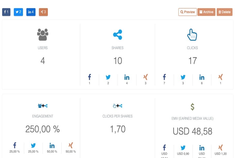Click the Twitter badge showing 2

click(18, 12)
